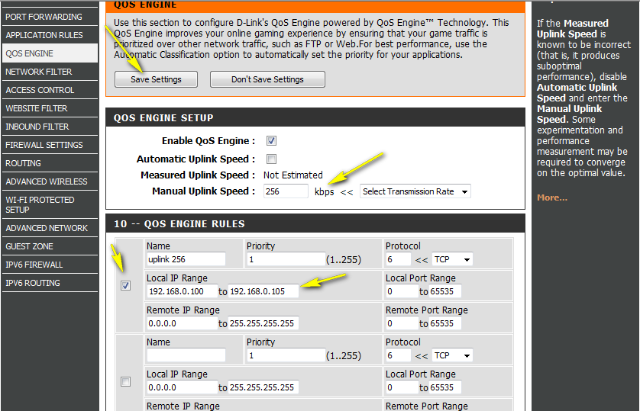Toggle the uplink 256 rule checkbox
640x411 pixels.
coord(126,285)
